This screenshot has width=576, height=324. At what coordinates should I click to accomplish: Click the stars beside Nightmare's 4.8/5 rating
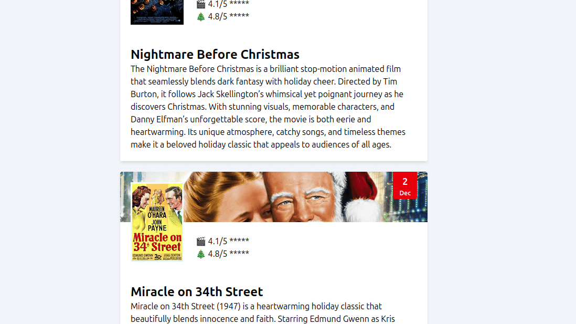point(239,16)
